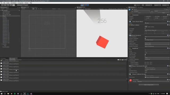This screenshot has width=170, height=95.
Task: Select the Rotate tool in toolbar
Action: [x=8, y=5]
